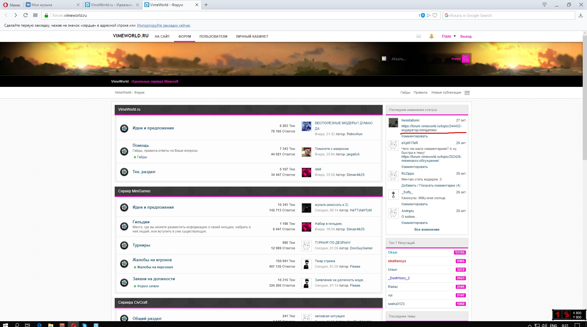Switch to the Моя музыка browser tab
Viewport: 587px width, 327px height.
click(x=53, y=5)
